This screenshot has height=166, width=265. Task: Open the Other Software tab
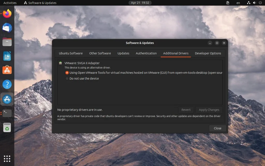point(100,53)
